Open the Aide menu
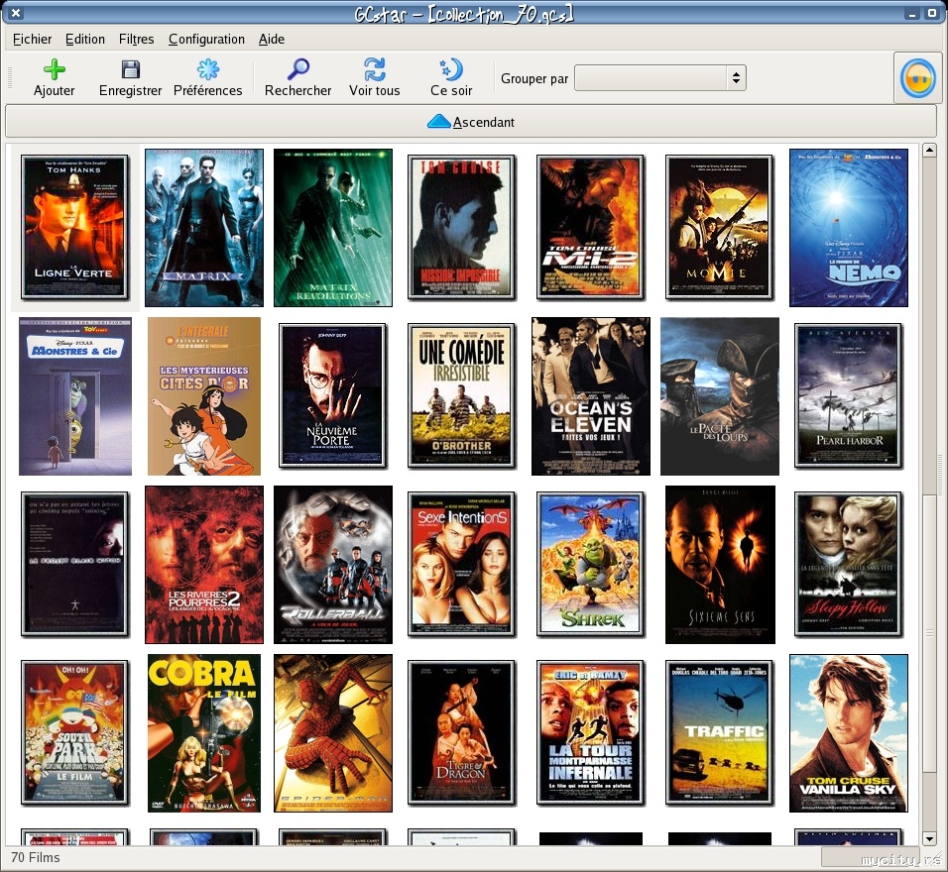 (272, 39)
